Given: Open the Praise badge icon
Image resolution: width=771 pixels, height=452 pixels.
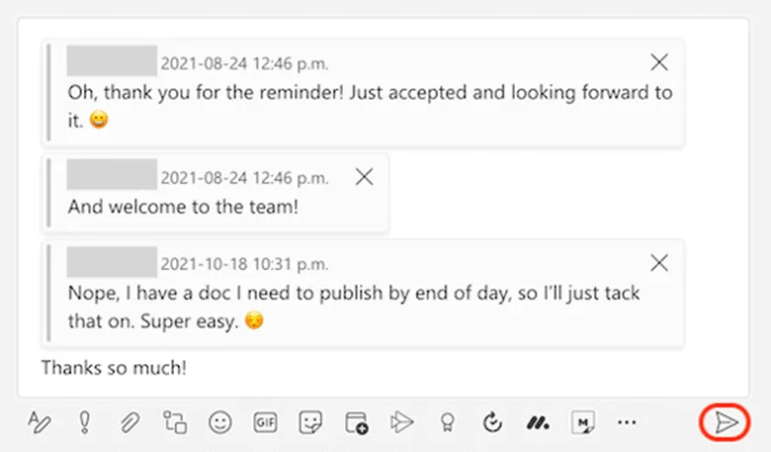Looking at the screenshot, I should coord(447,422).
